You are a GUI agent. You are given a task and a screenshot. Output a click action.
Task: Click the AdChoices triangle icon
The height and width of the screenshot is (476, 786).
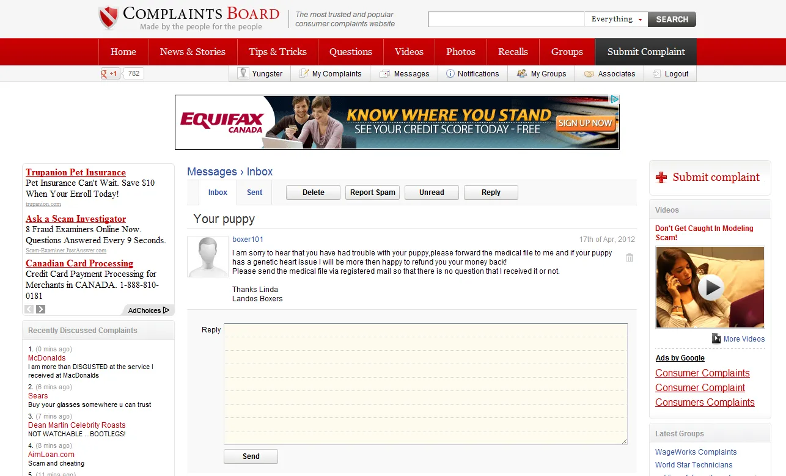point(166,310)
